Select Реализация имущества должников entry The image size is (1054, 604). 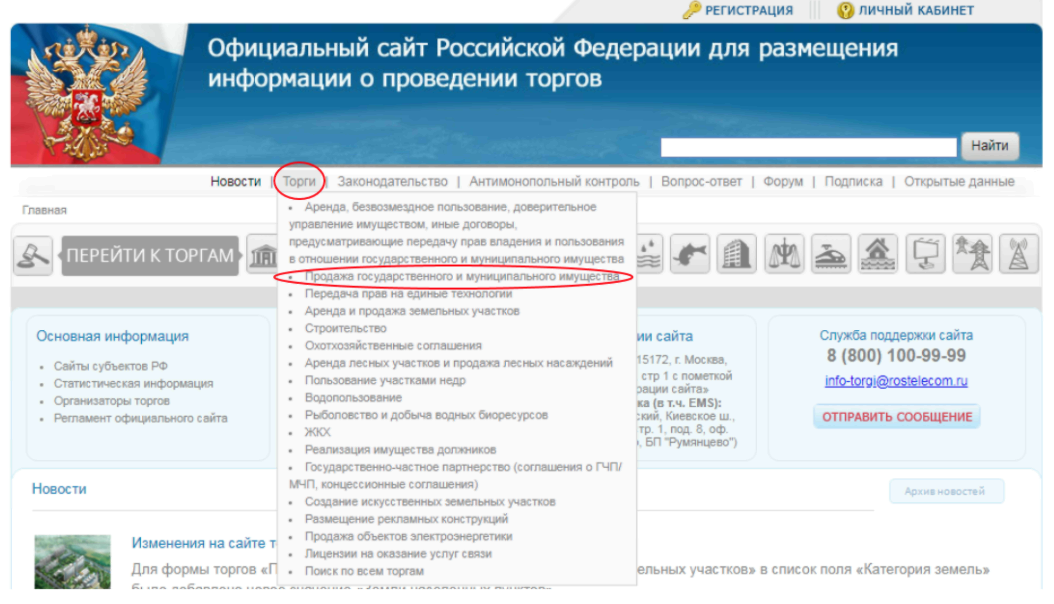click(400, 449)
